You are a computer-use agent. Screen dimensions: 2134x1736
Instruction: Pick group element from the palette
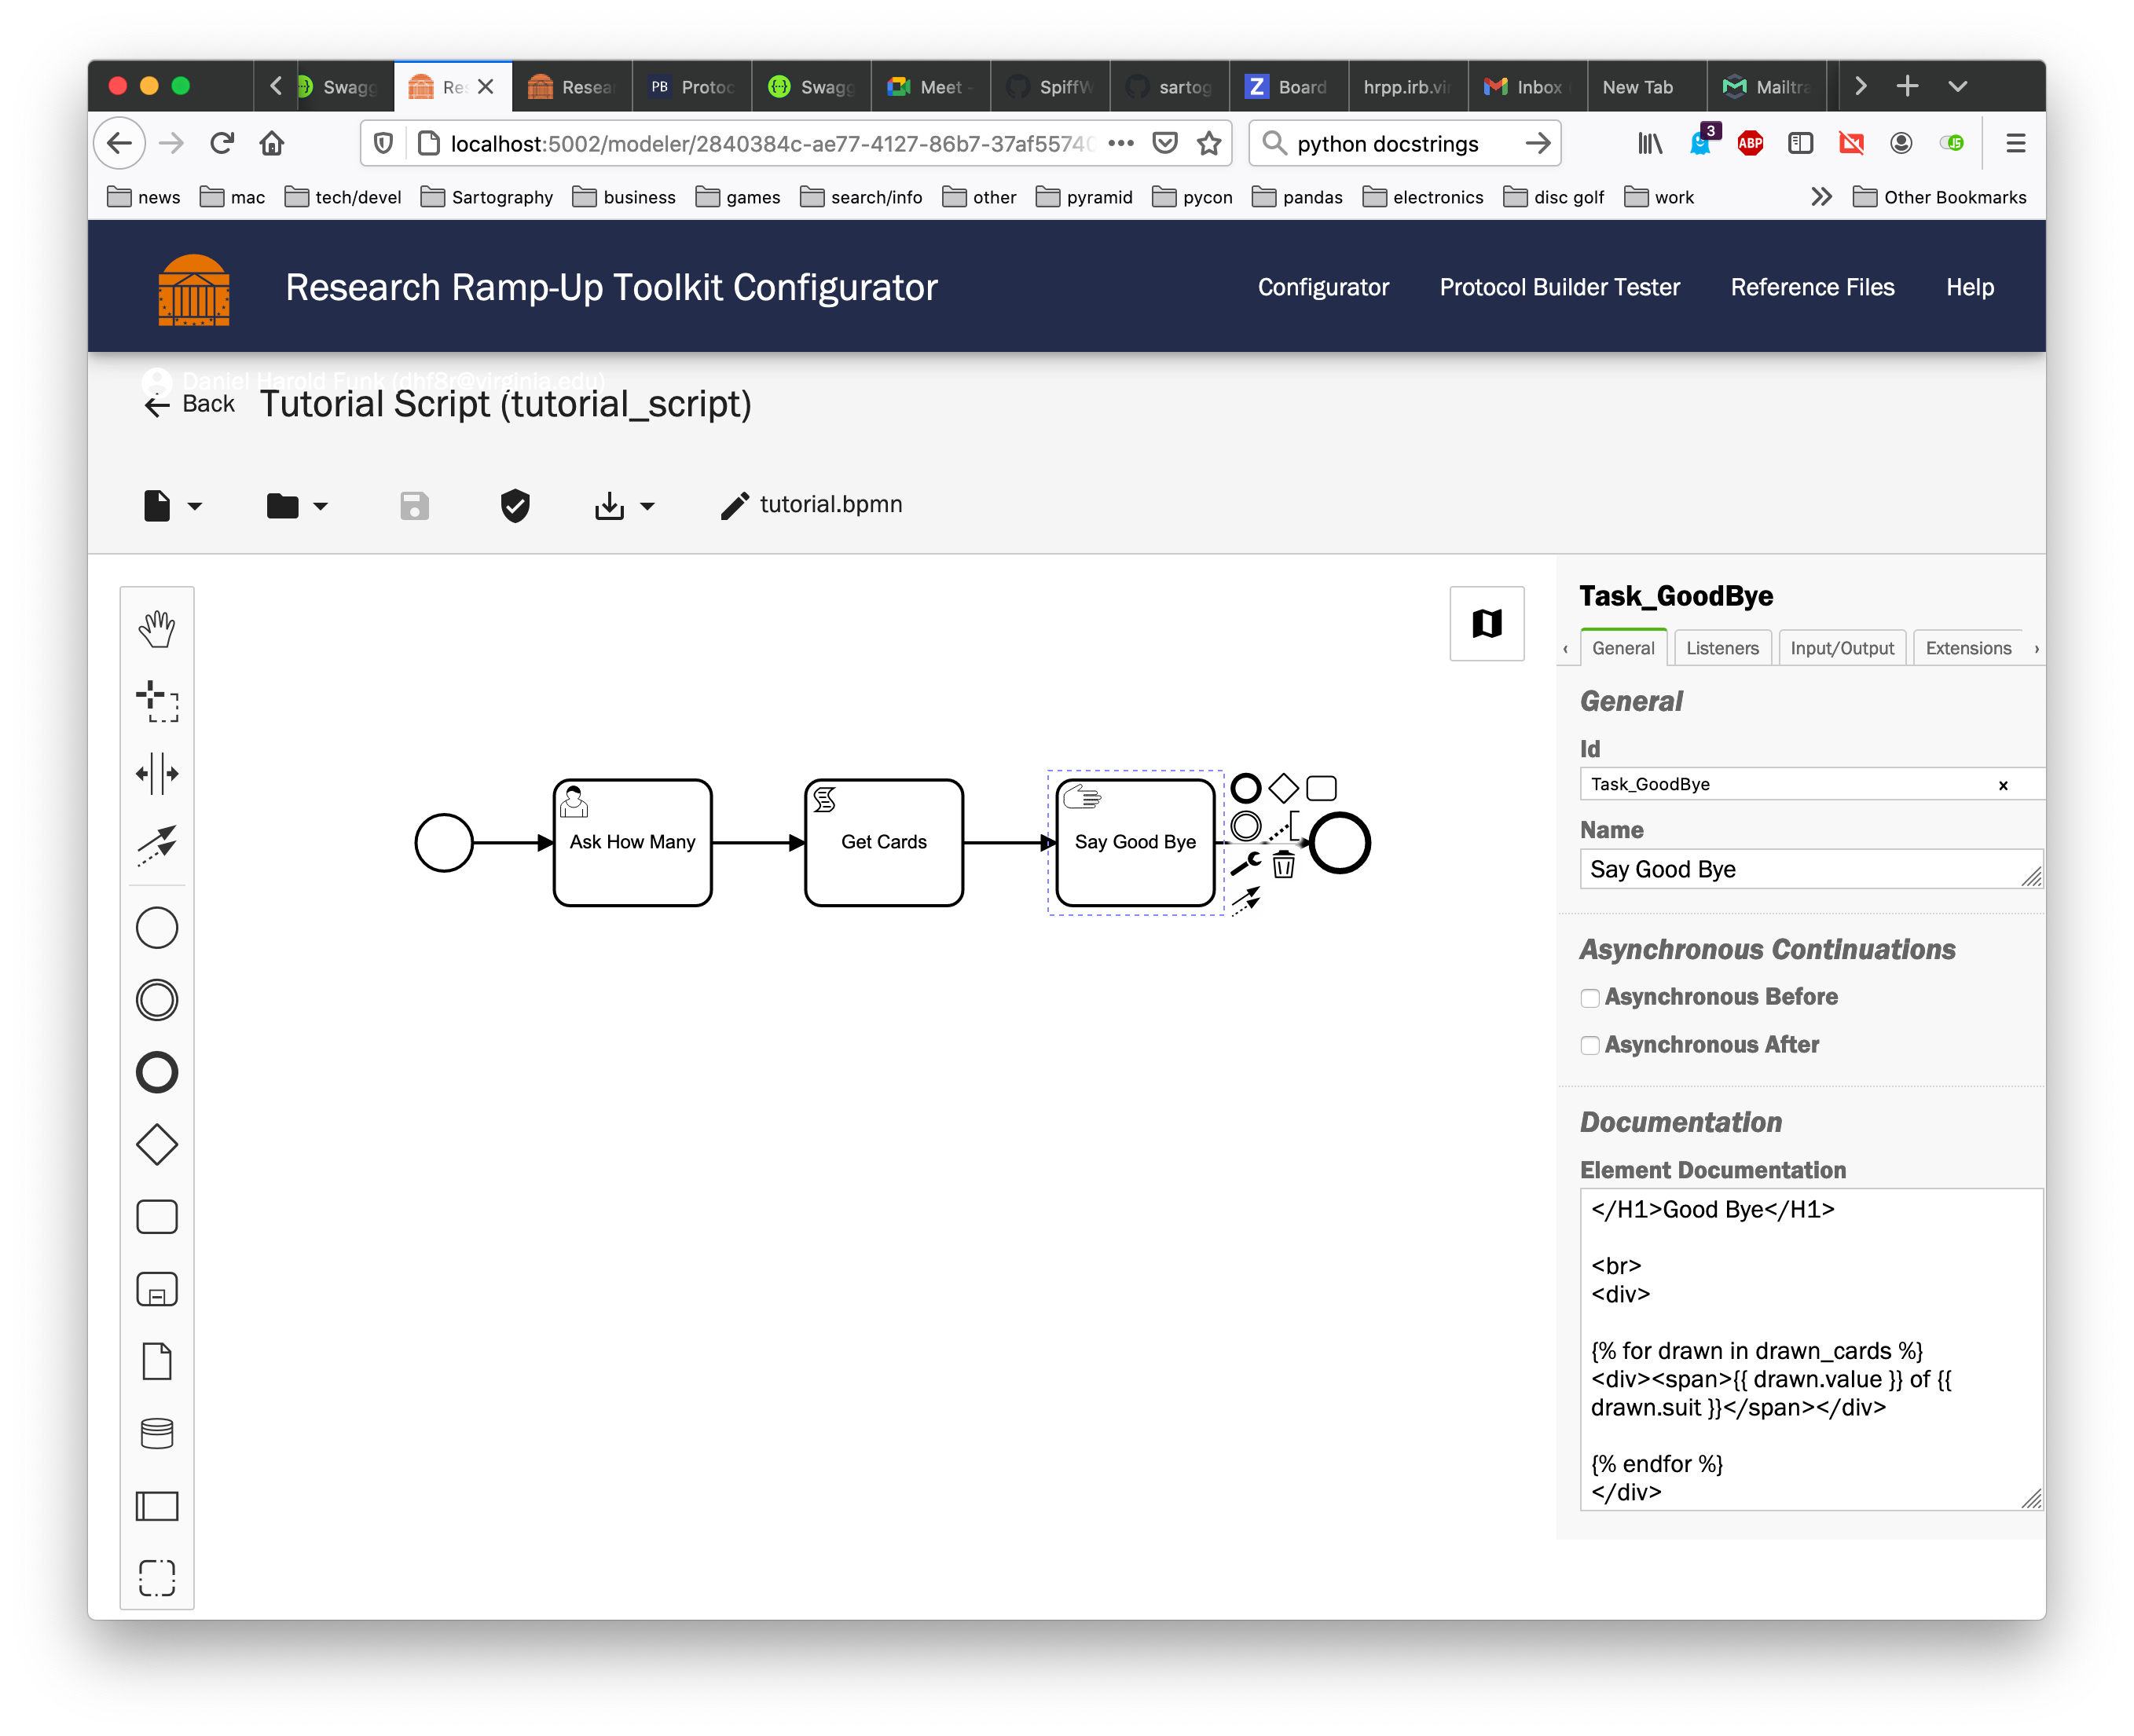[157, 1578]
